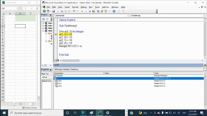Click the Redo toolbar icon
207x116 pixels.
(78, 11)
